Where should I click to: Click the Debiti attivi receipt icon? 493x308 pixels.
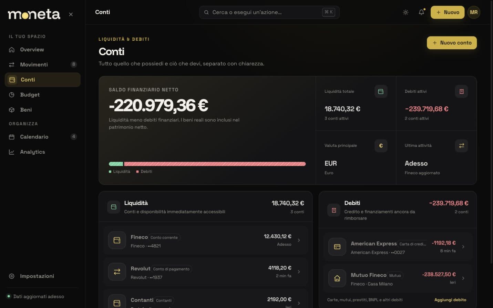point(461,92)
